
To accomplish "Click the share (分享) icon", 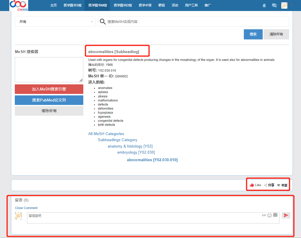I will point(265,185).
